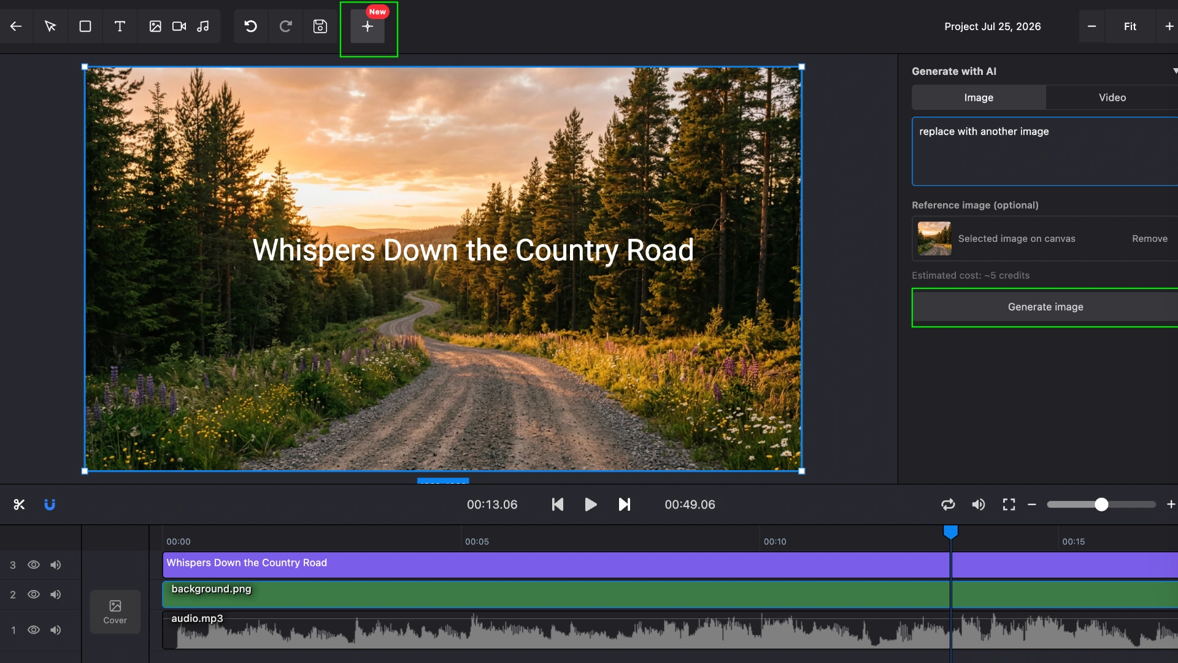Zoom out the timeline with minus
Screen dimensions: 1178x663
pos(1032,505)
